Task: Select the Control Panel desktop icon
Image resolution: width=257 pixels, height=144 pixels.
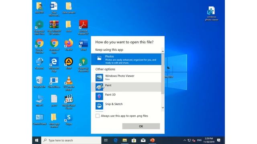Action: click(x=39, y=119)
